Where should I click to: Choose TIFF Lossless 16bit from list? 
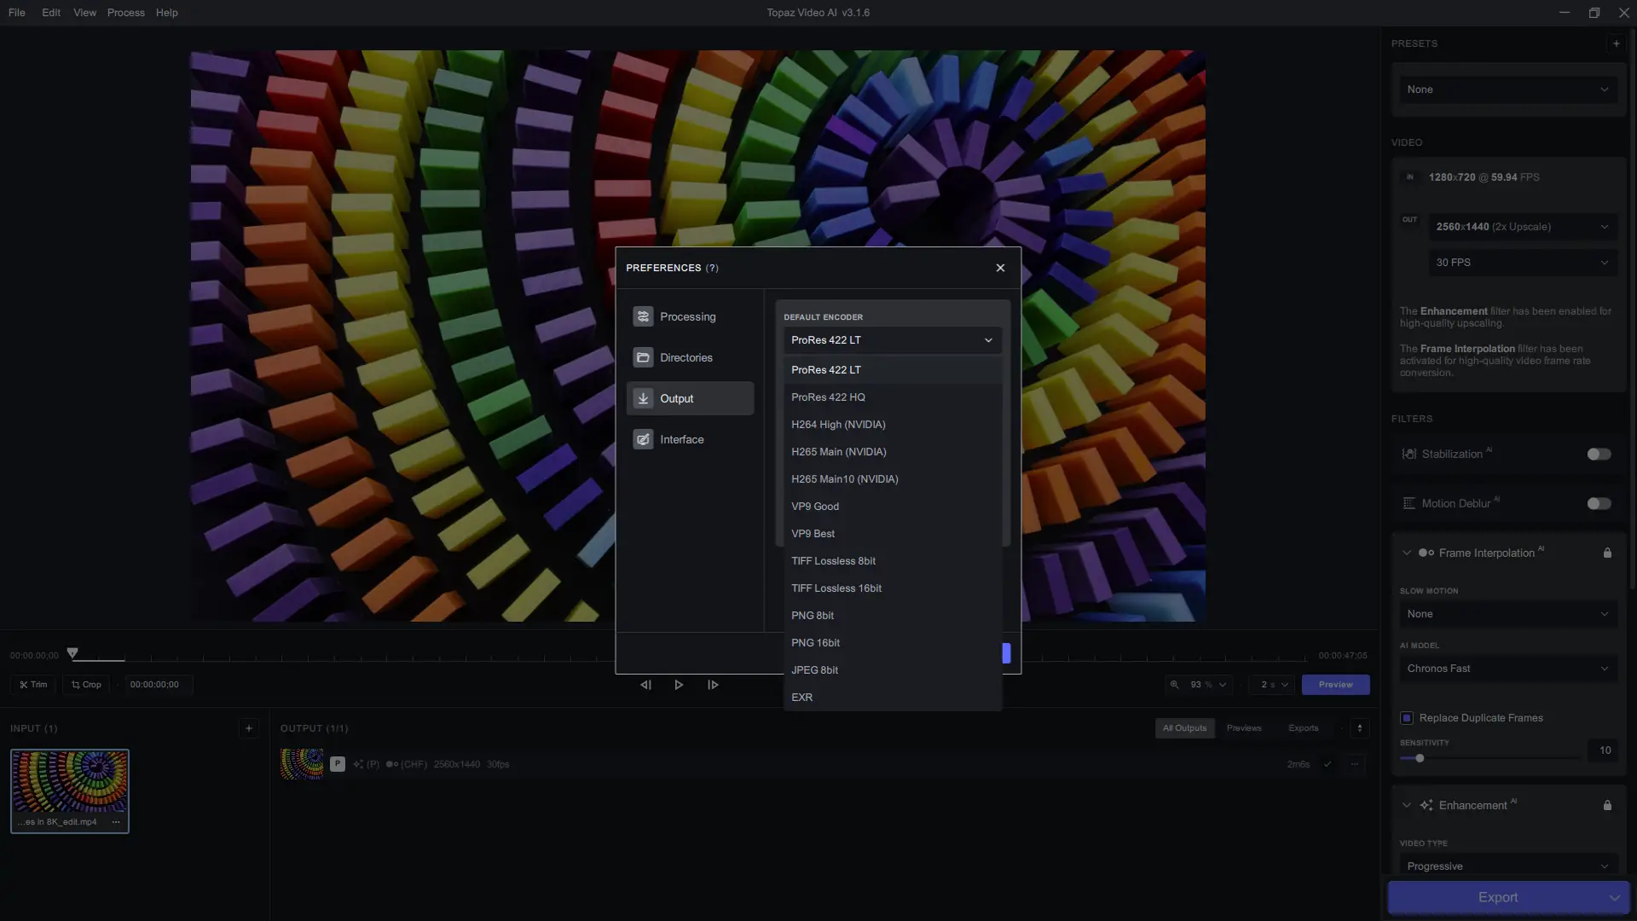(836, 588)
